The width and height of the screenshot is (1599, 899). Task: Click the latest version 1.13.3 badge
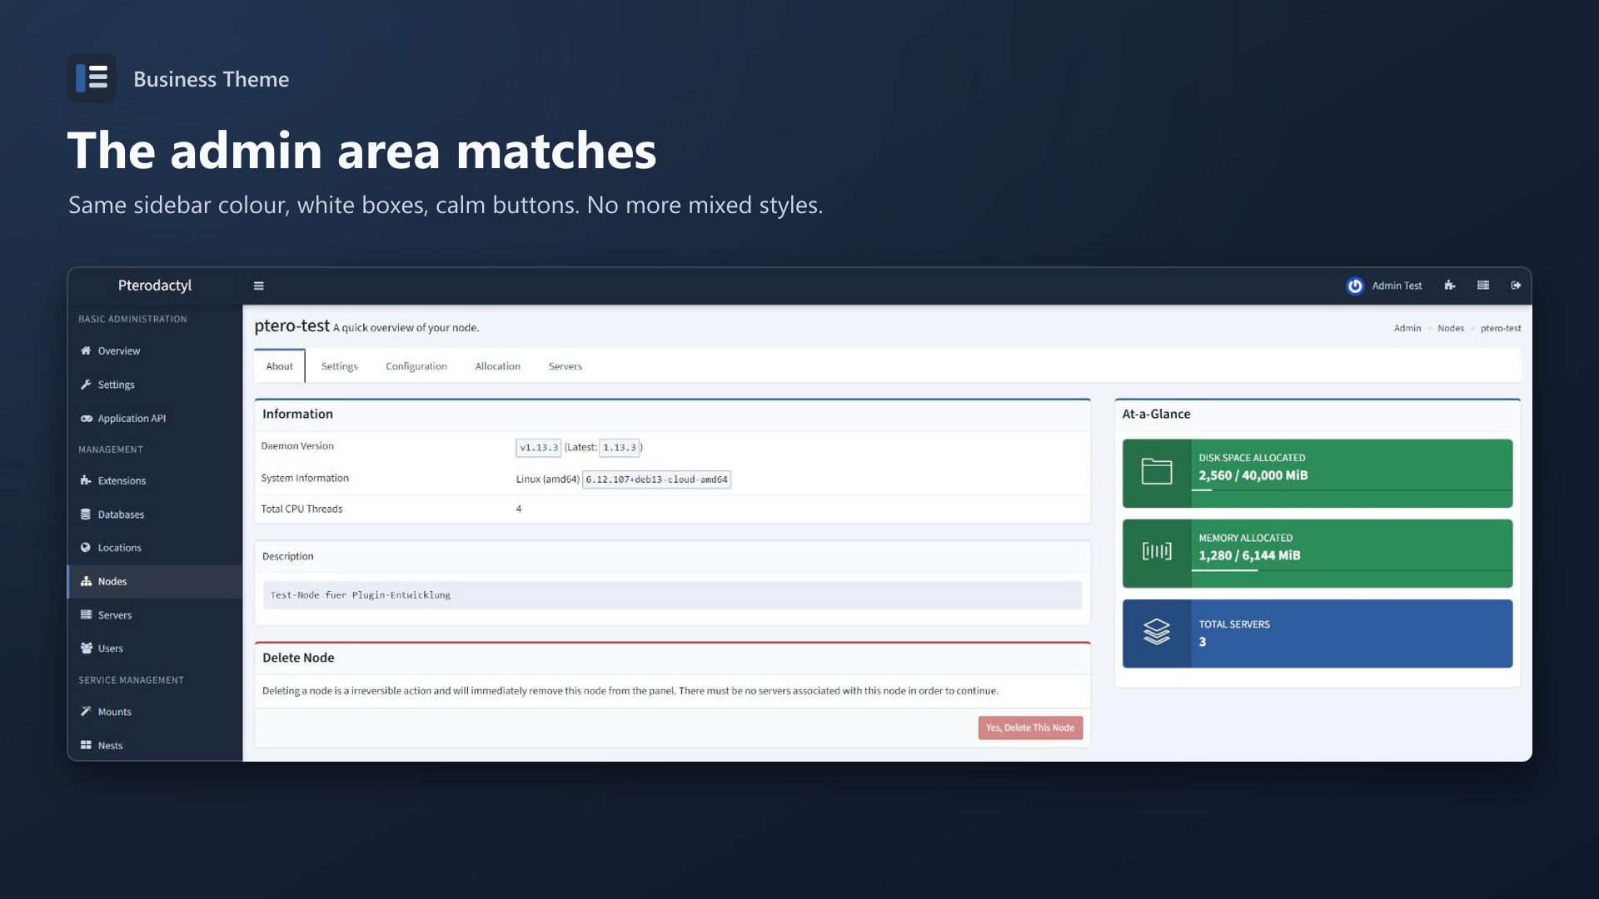point(620,448)
